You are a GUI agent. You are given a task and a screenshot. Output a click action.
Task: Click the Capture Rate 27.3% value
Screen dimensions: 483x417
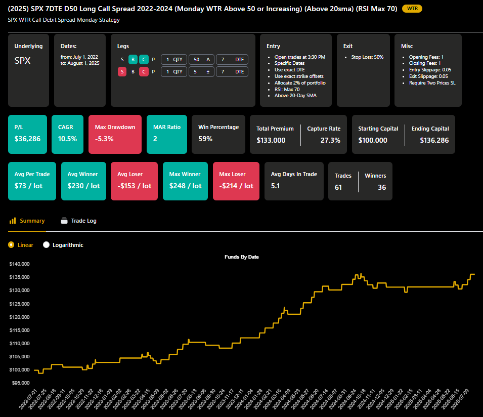click(x=330, y=140)
